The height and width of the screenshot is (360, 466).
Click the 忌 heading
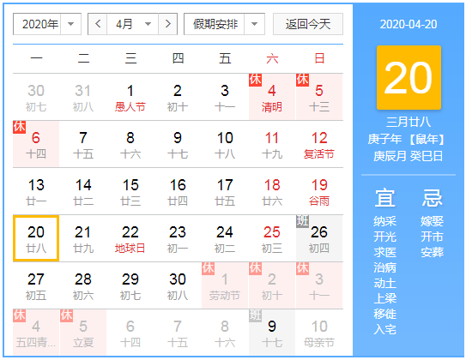(433, 198)
